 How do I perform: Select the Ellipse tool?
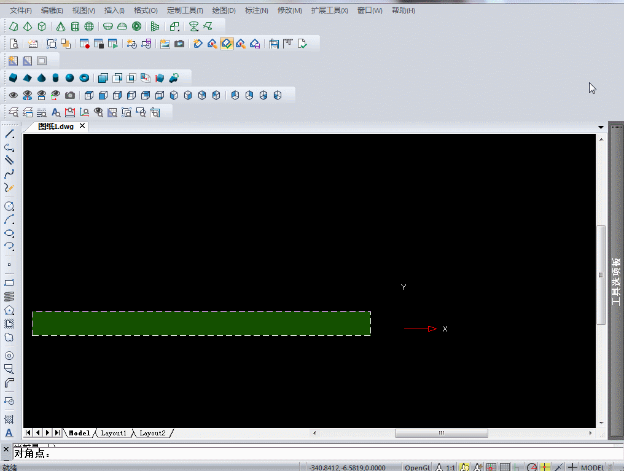[x=9, y=233]
